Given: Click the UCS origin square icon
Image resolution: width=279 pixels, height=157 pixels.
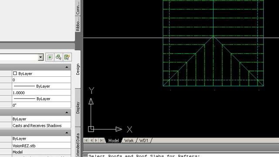Looking at the screenshot, I should 91,129.
